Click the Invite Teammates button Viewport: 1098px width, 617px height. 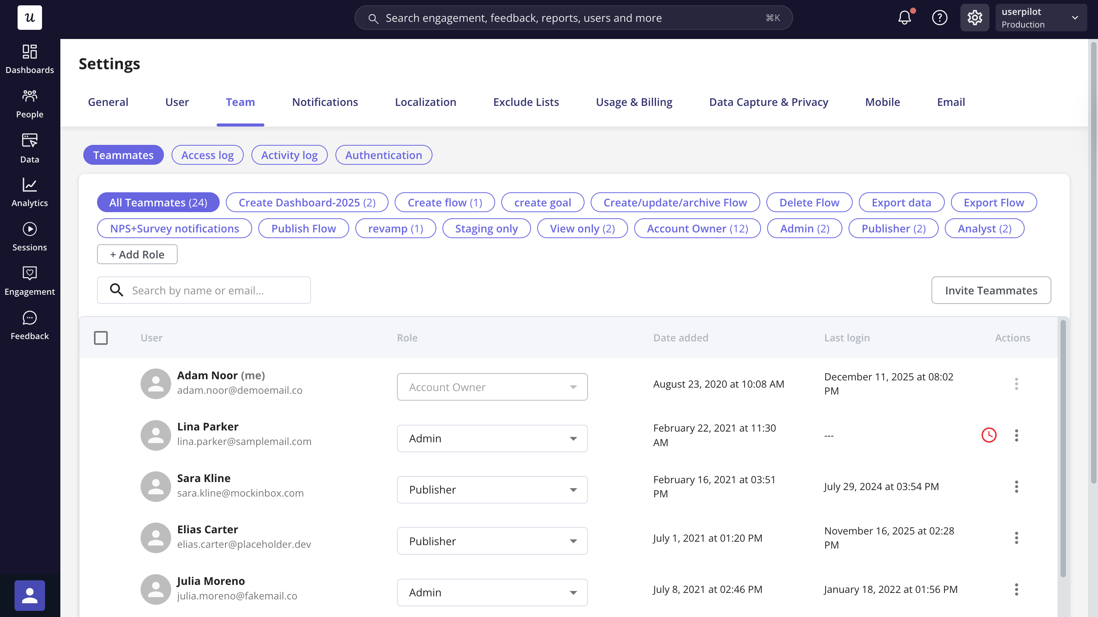(991, 291)
